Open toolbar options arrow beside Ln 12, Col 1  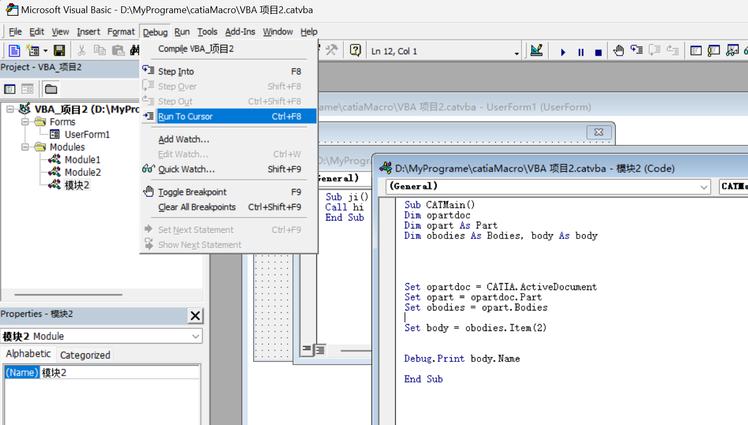coord(517,54)
